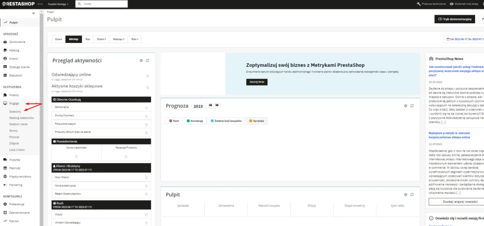484x226 pixels.
Task: Click the Konwersja legend color marker
Action: pos(189,121)
